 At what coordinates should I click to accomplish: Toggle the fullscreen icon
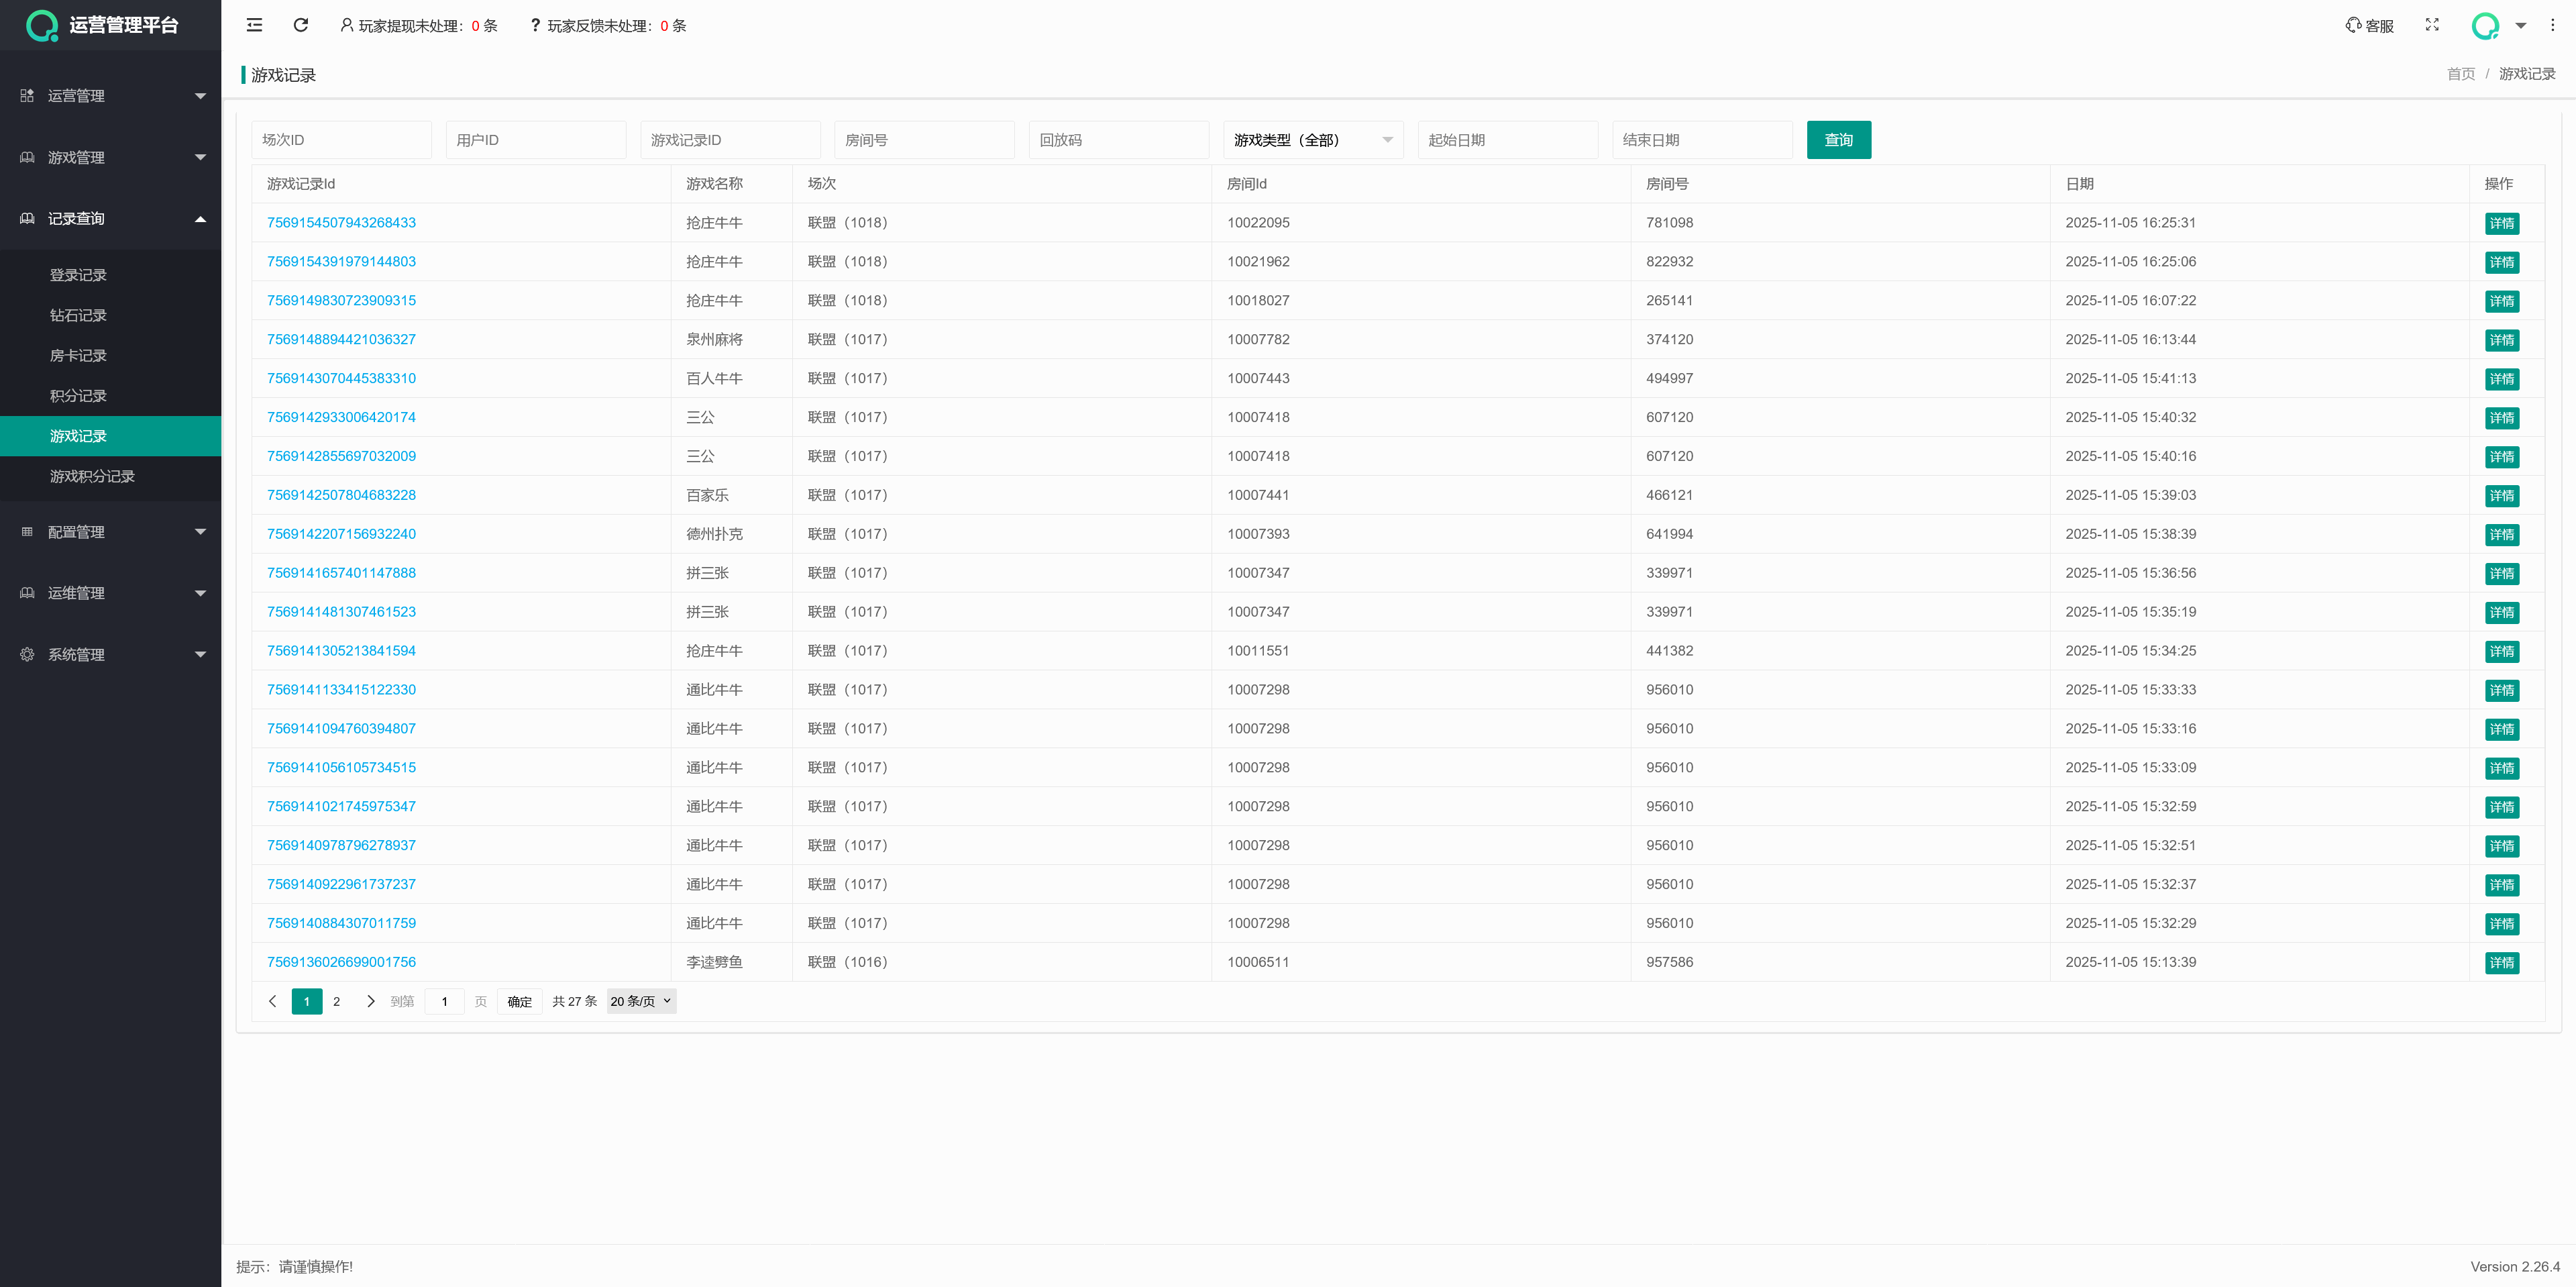coord(2431,25)
